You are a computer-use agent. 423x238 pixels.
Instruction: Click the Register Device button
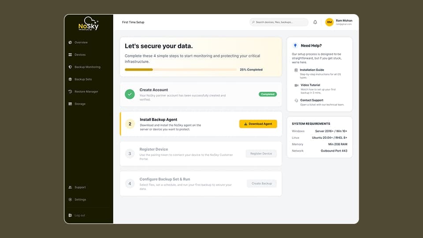pyautogui.click(x=261, y=154)
